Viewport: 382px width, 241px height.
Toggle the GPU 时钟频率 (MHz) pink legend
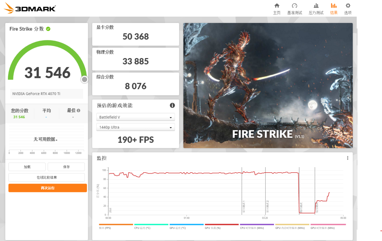[328, 226]
